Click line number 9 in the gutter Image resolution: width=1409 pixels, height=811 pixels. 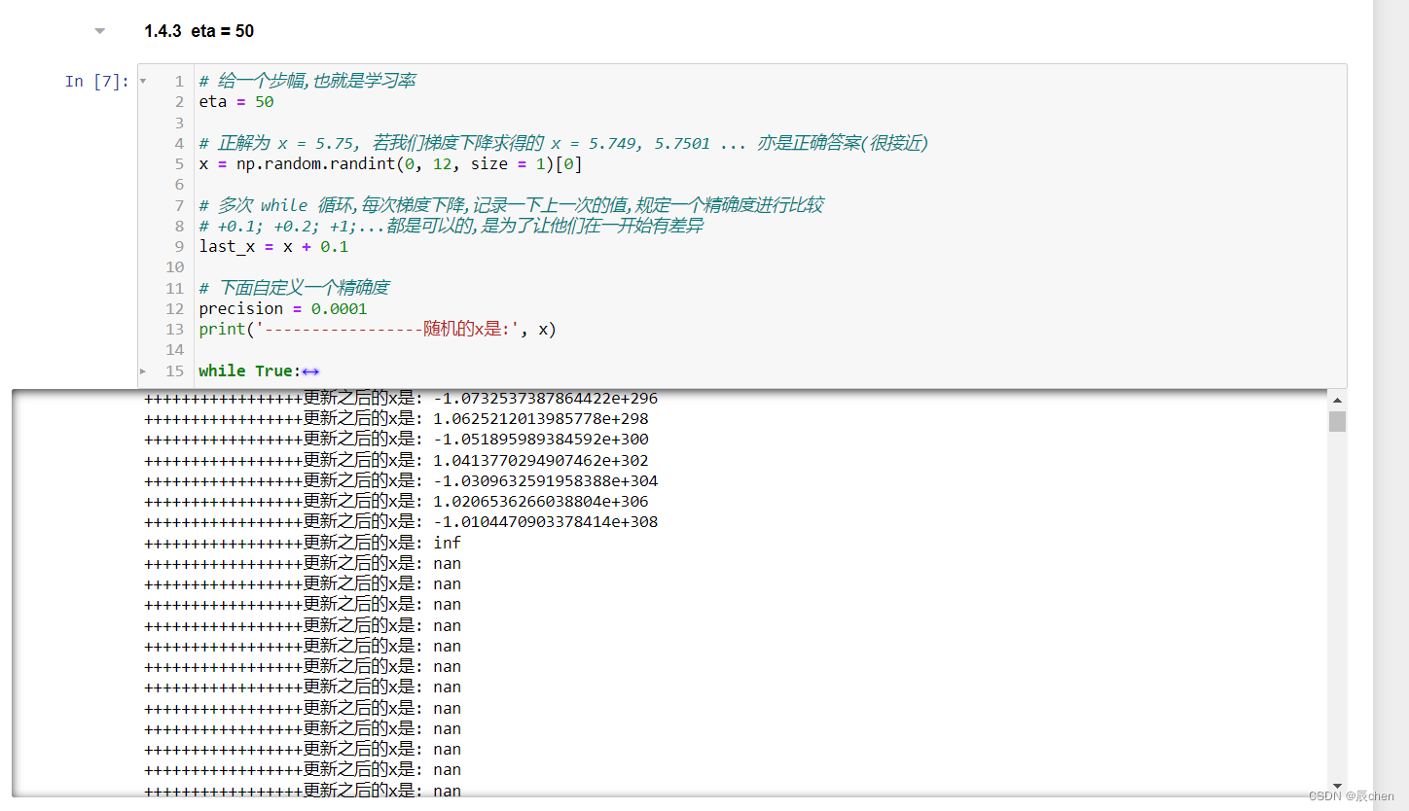tap(179, 246)
